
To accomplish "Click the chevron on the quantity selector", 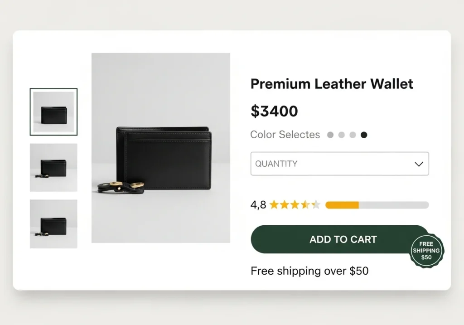I will (x=418, y=164).
